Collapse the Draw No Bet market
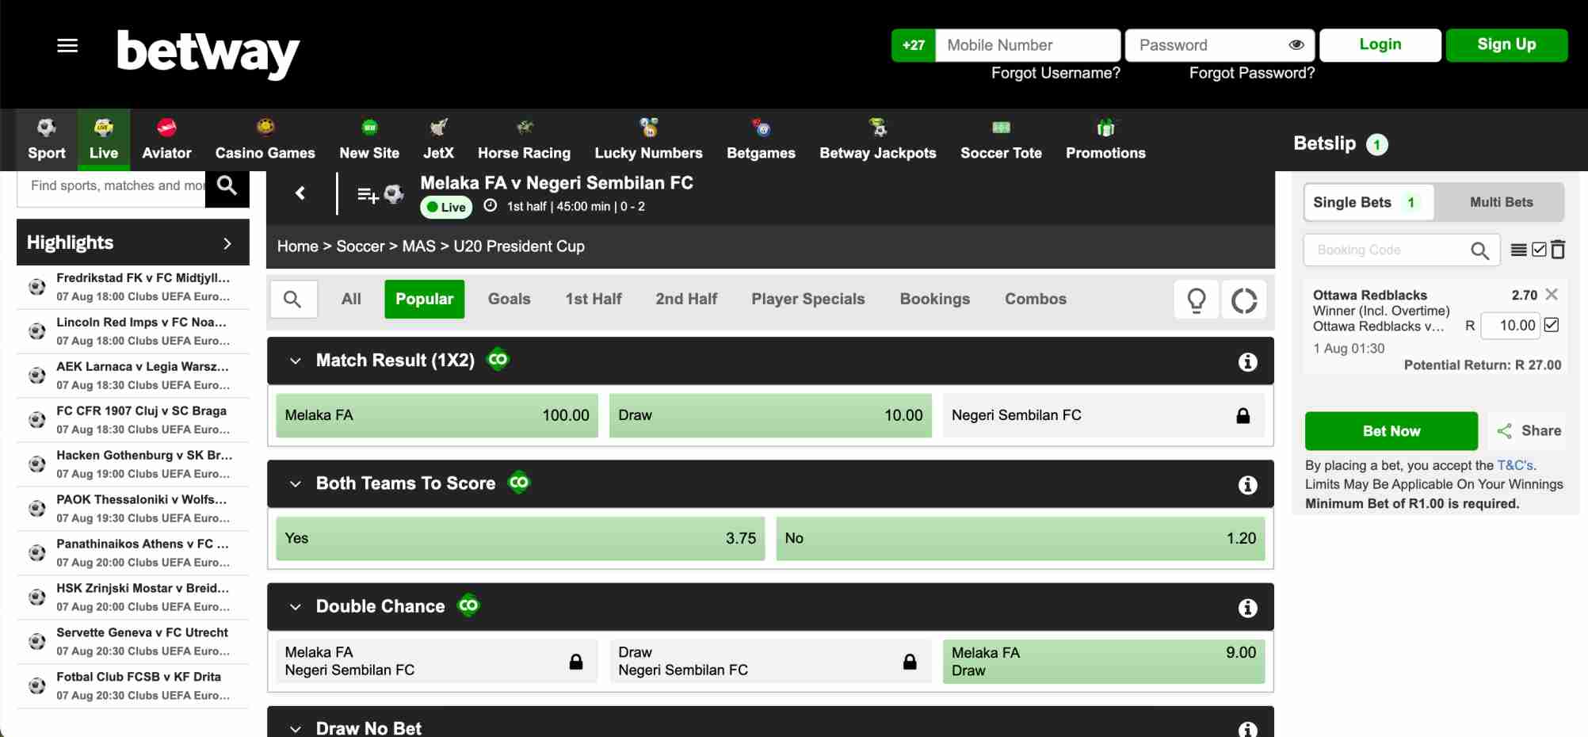This screenshot has height=737, width=1588. click(296, 729)
